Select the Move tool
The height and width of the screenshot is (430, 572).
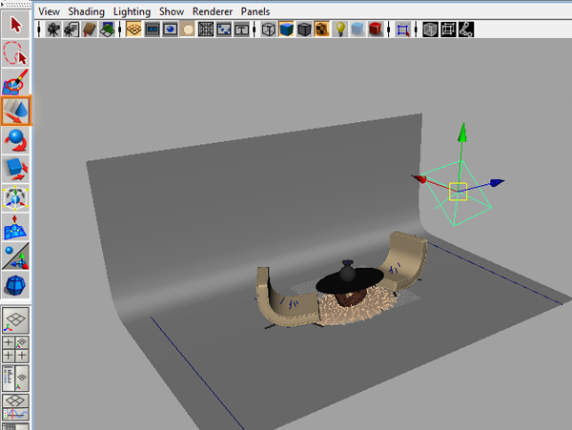(x=16, y=111)
